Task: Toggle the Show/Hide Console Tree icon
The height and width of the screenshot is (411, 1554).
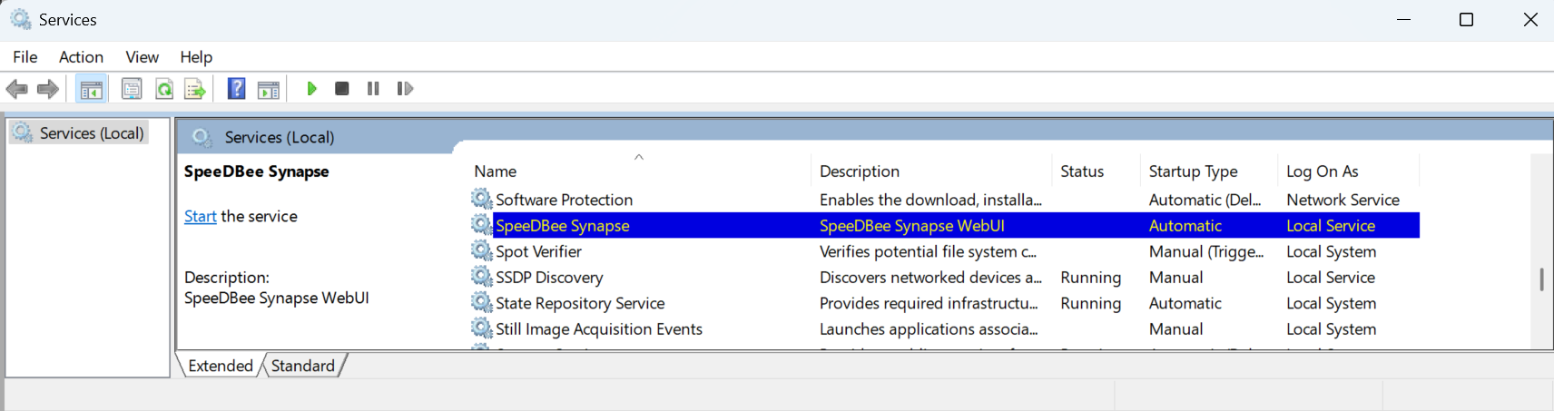Action: point(91,89)
